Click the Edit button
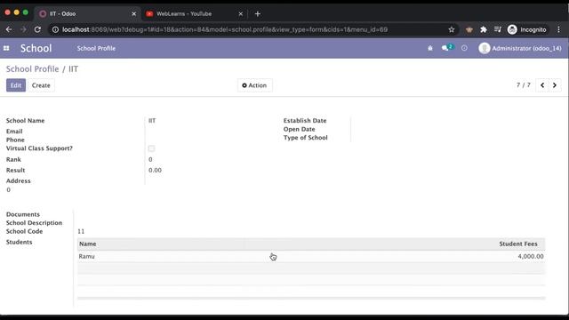This screenshot has height=320, width=569. (x=16, y=85)
